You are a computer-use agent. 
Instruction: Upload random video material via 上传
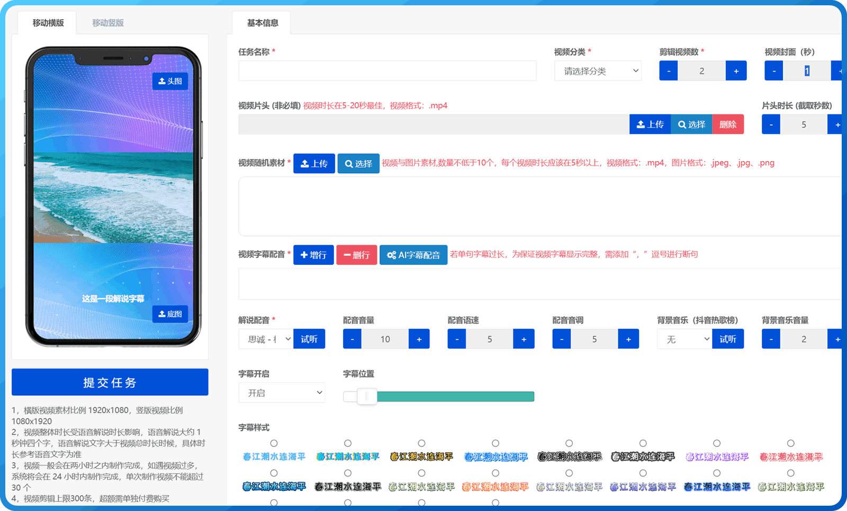pos(314,164)
